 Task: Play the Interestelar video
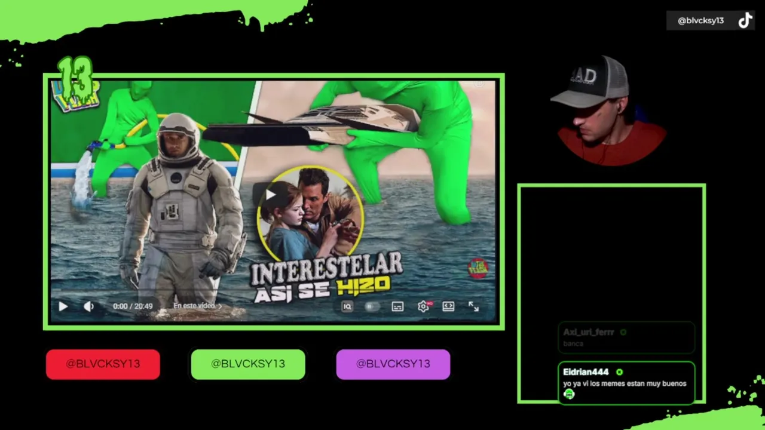click(x=63, y=306)
